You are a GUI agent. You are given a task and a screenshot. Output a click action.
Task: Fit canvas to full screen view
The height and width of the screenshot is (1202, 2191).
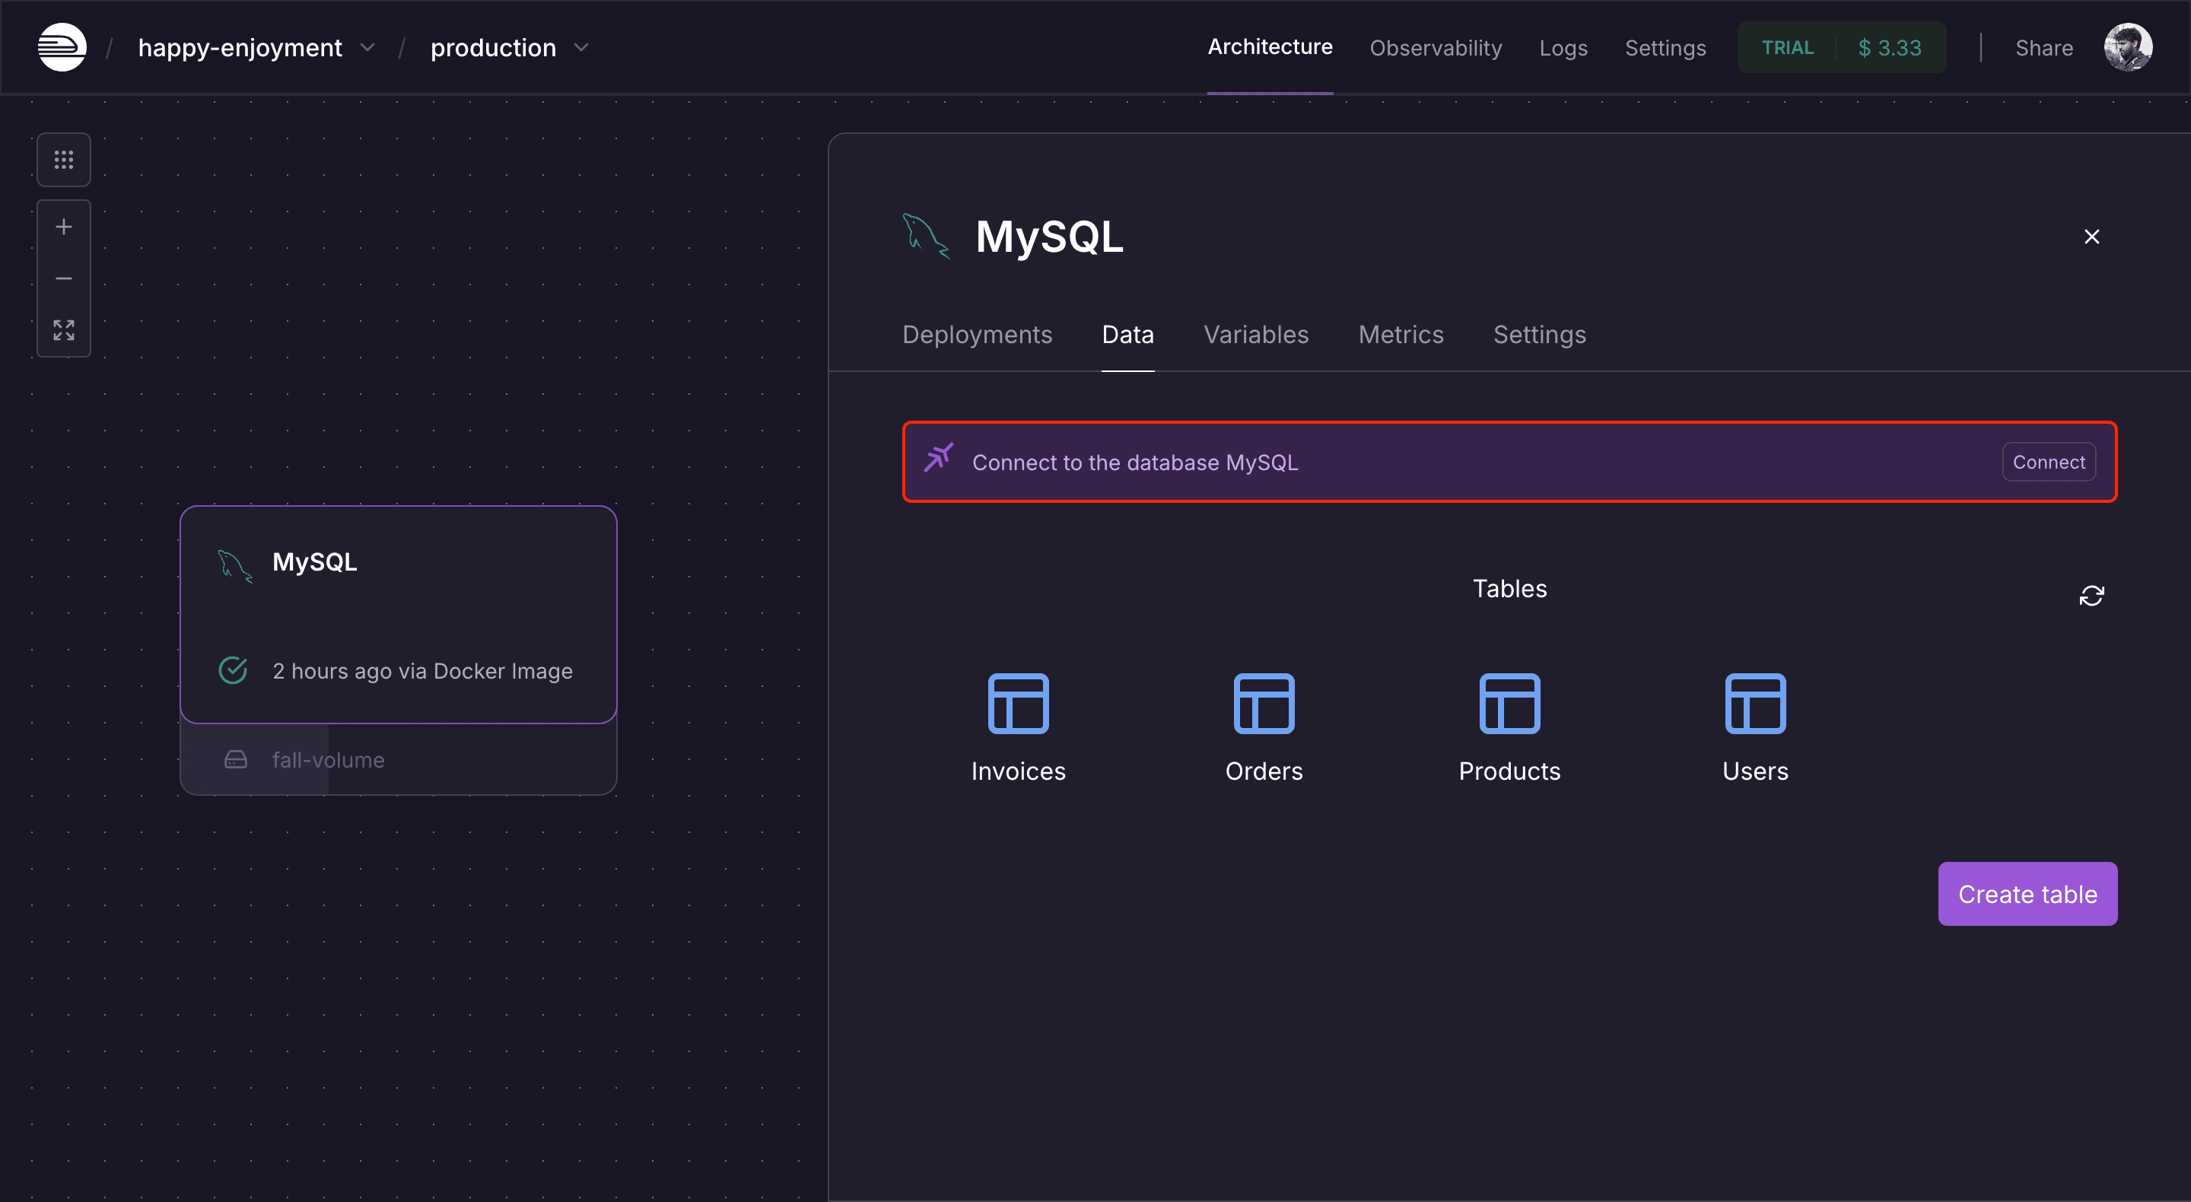(x=64, y=330)
